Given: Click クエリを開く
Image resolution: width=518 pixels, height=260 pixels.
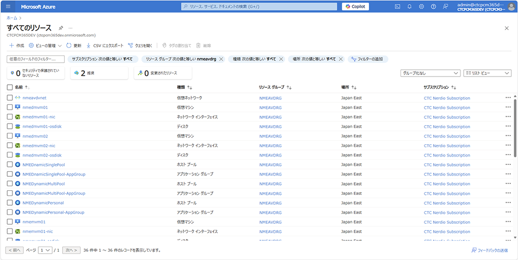Looking at the screenshot, I should pyautogui.click(x=140, y=45).
